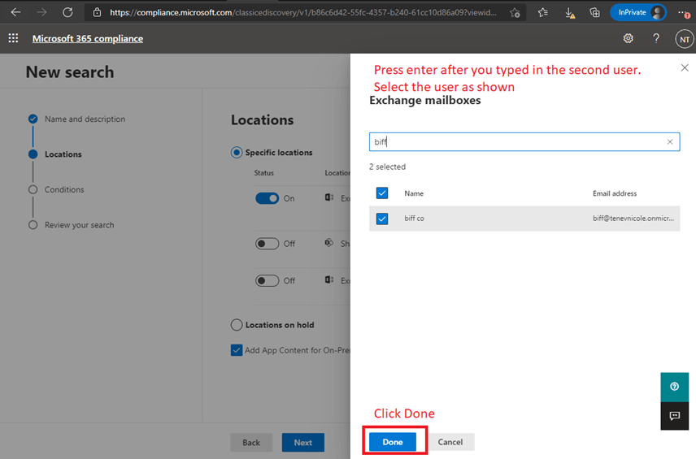Go to the Review your search step
The image size is (696, 459).
point(79,225)
